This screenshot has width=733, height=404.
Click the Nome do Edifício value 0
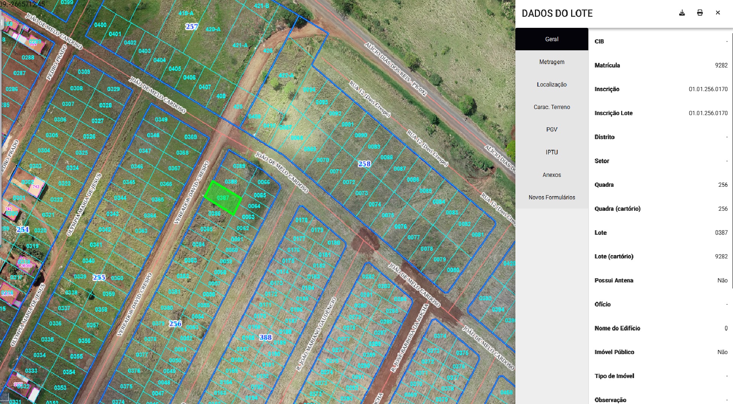click(726, 328)
